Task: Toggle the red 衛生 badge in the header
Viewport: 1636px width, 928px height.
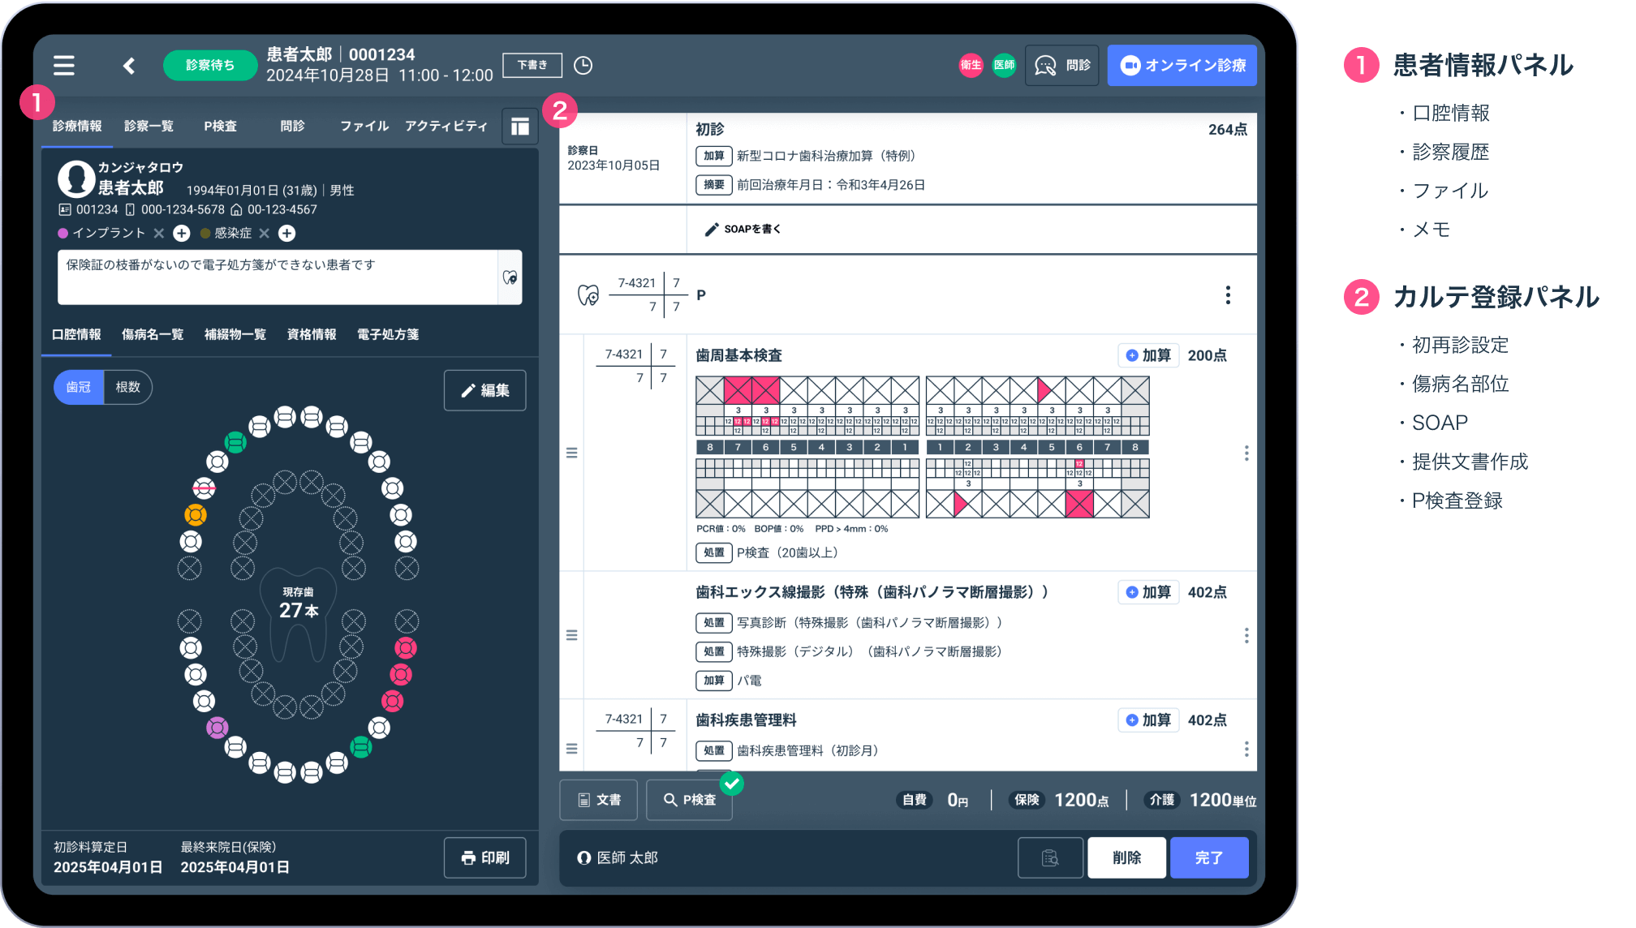Action: coord(971,65)
